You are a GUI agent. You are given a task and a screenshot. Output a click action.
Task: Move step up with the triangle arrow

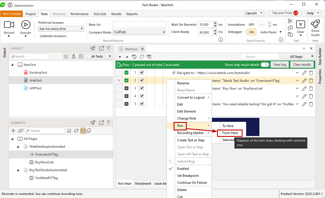tap(127, 57)
